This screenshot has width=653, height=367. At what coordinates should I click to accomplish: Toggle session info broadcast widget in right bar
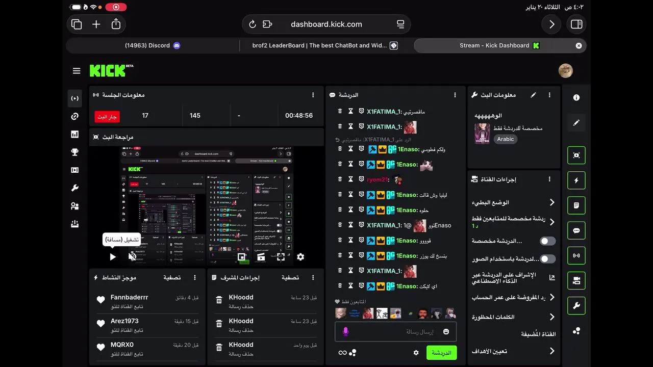(576, 255)
